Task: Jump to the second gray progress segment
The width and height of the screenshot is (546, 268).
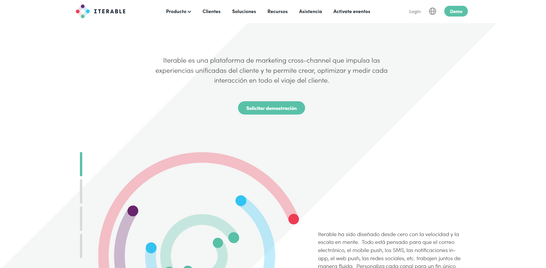Action: click(81, 191)
